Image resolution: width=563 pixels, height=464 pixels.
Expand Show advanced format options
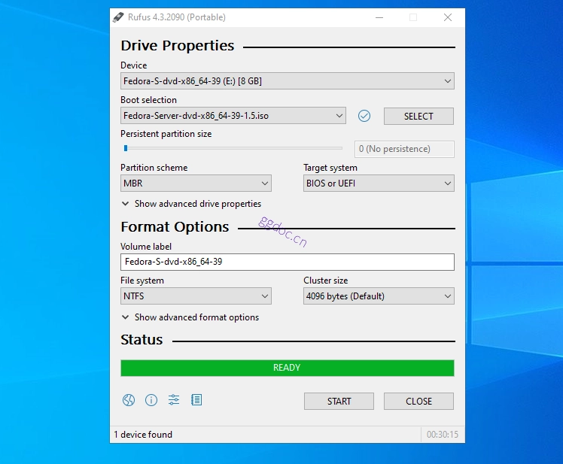point(190,317)
